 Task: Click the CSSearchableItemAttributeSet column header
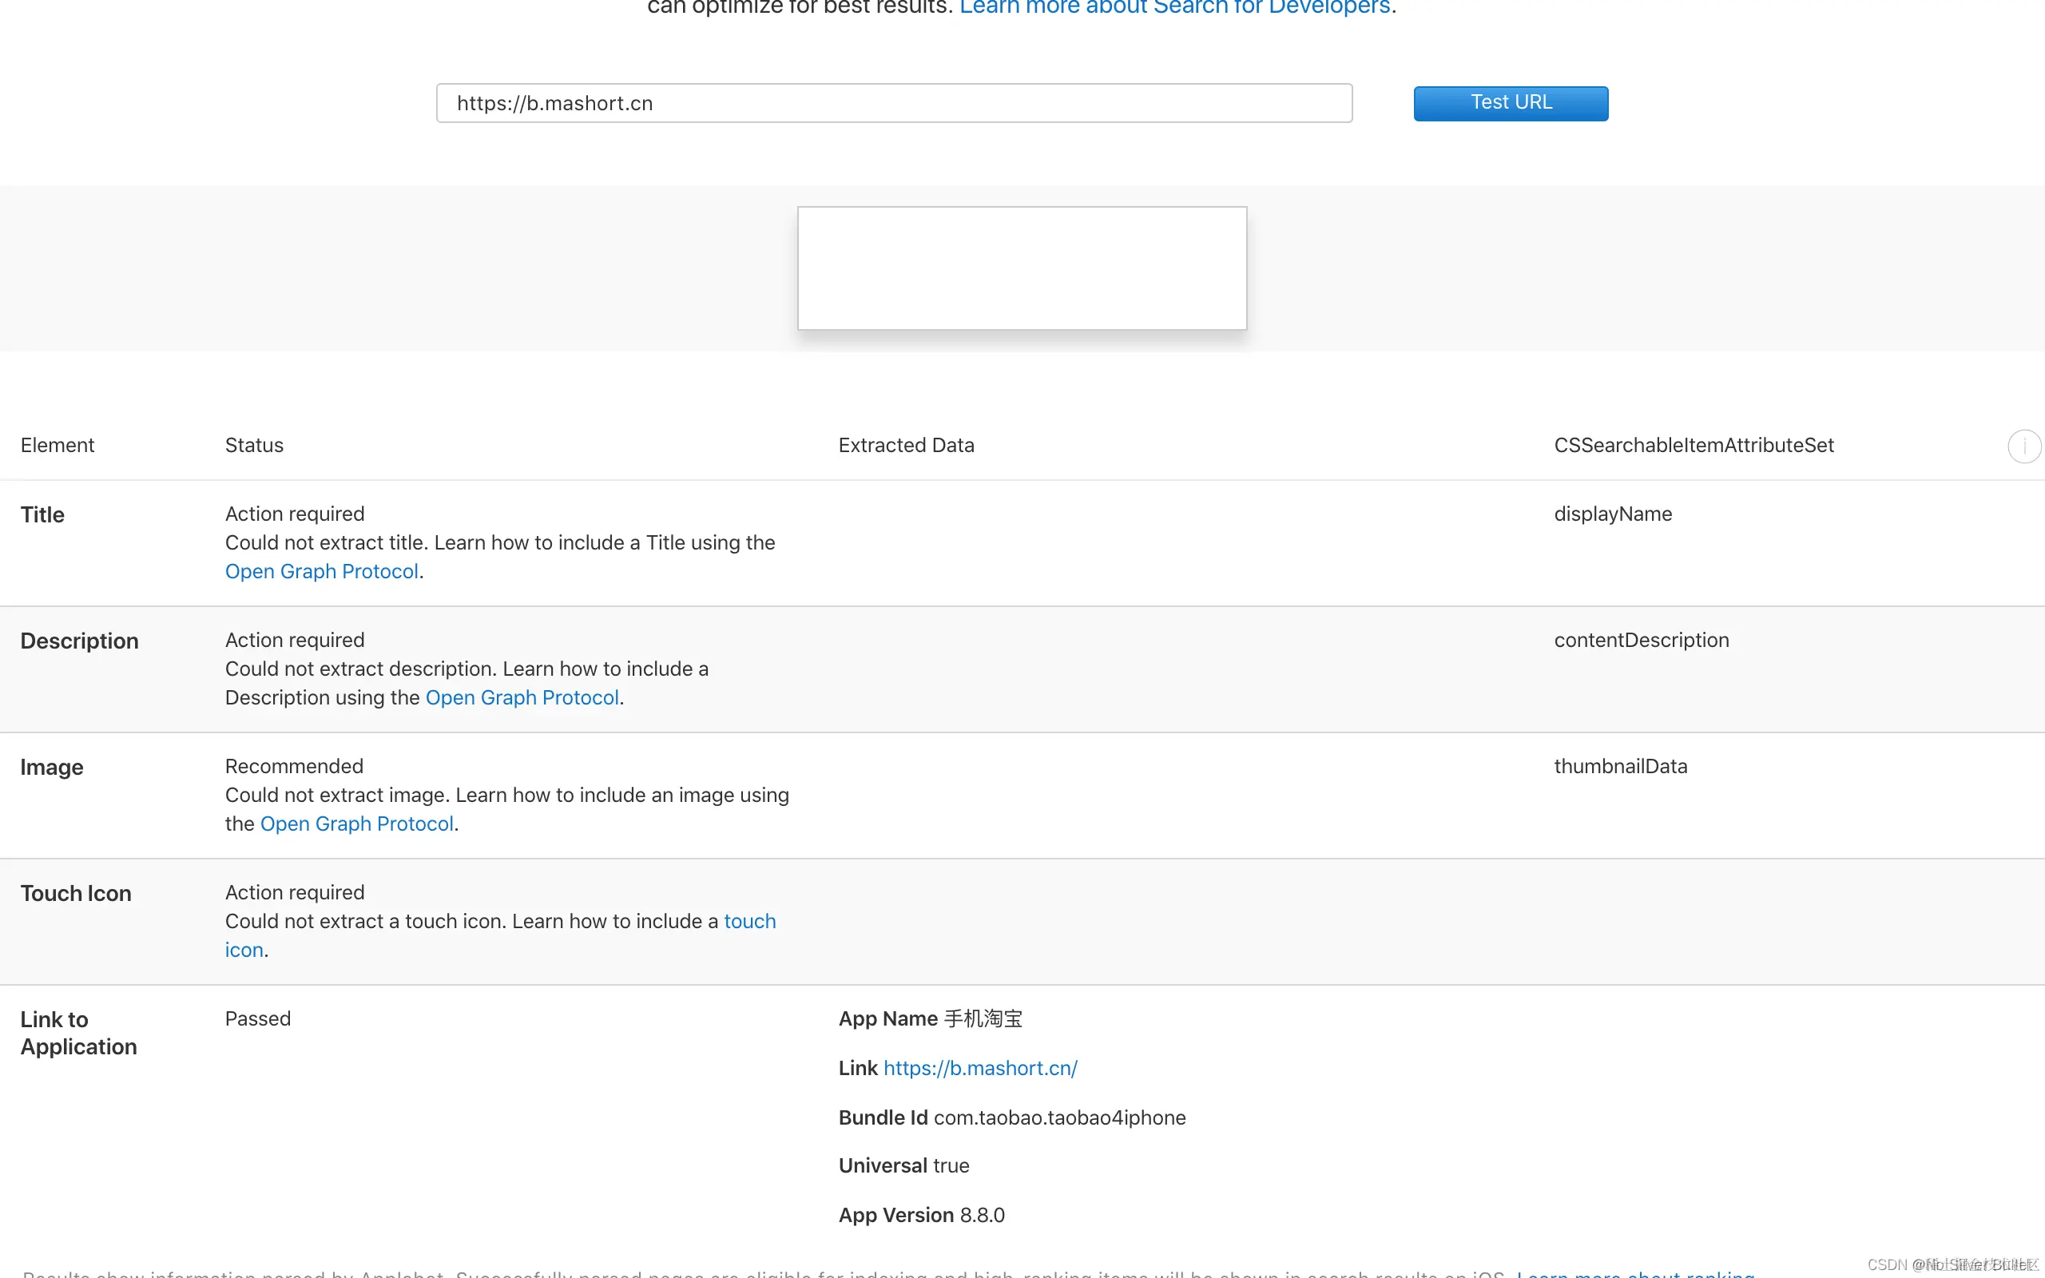click(x=1694, y=446)
